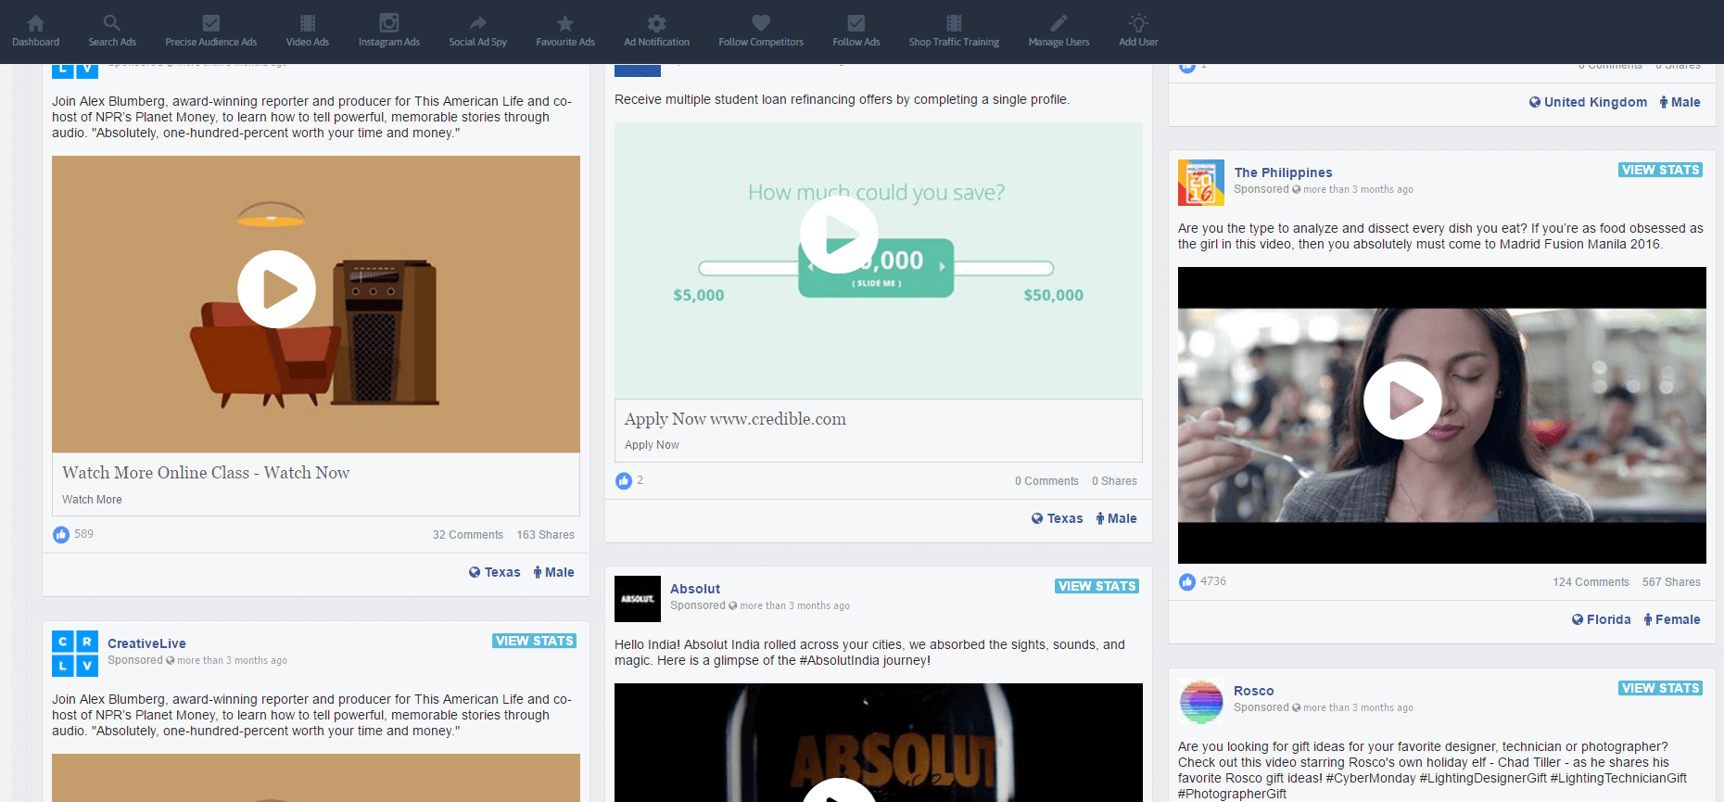Open the 32 Comments count
The height and width of the screenshot is (802, 1724).
pos(467,535)
